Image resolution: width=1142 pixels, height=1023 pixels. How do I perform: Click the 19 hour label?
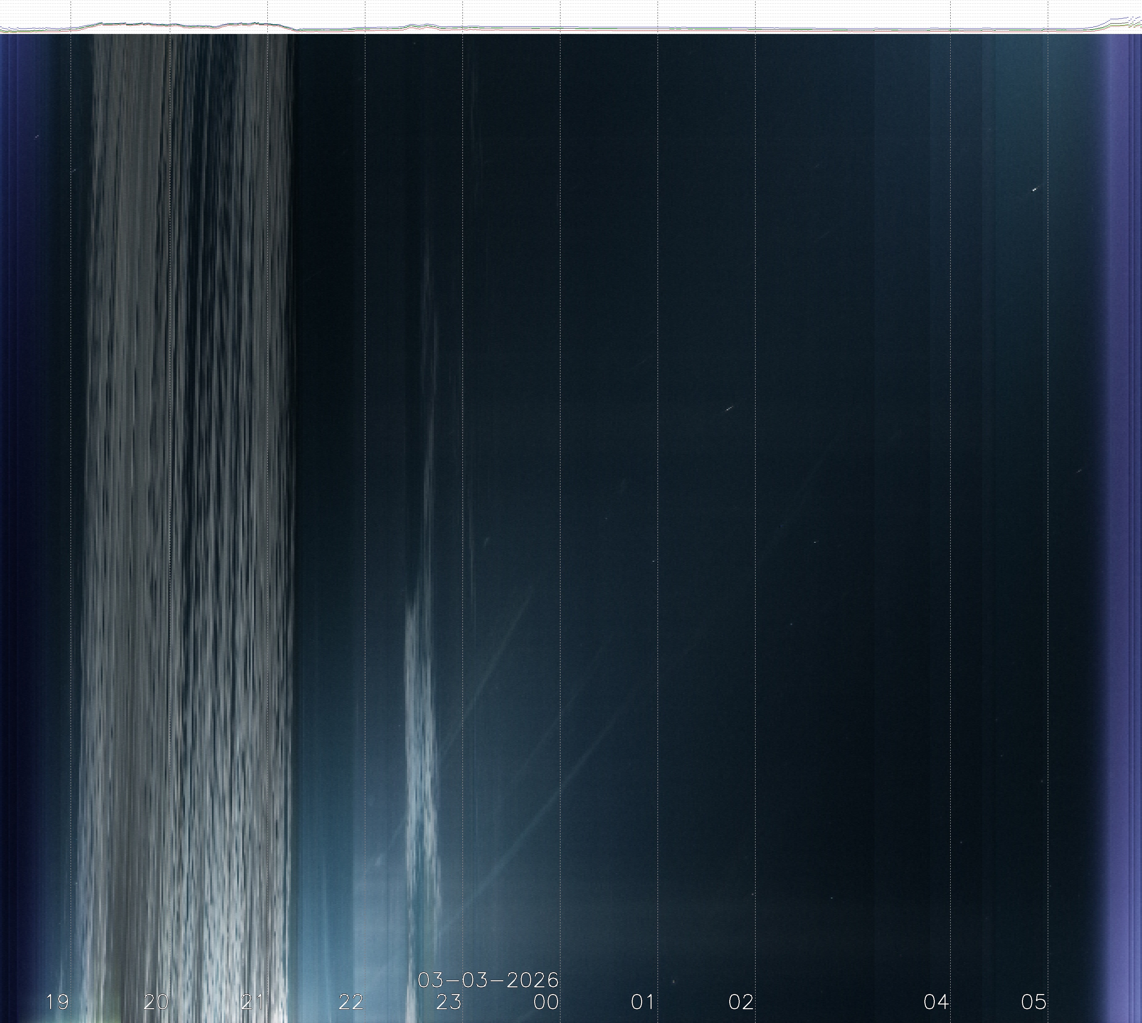(57, 1002)
